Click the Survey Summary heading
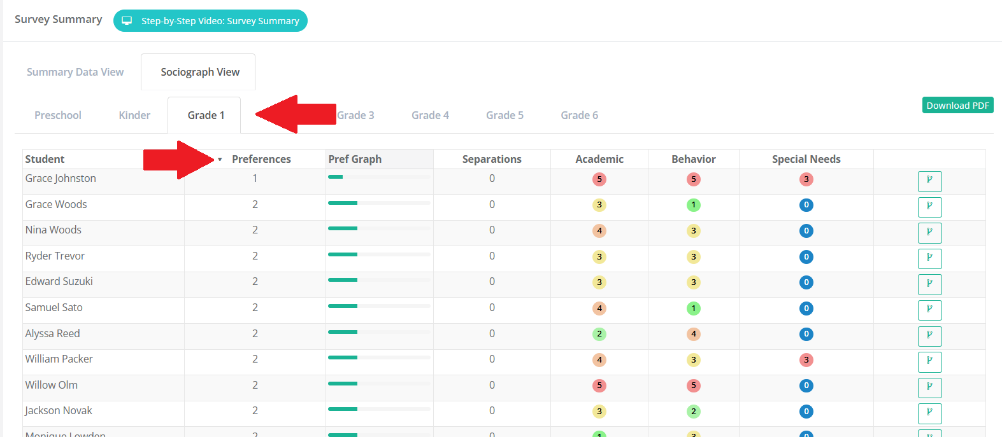1002x437 pixels. pos(58,19)
